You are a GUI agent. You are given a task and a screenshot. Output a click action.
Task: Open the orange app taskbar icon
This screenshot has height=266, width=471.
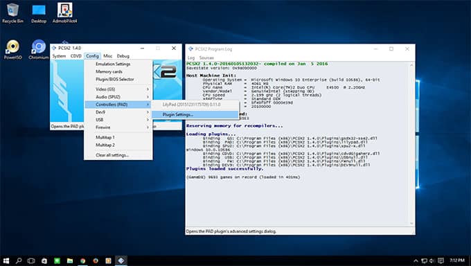[x=109, y=260]
